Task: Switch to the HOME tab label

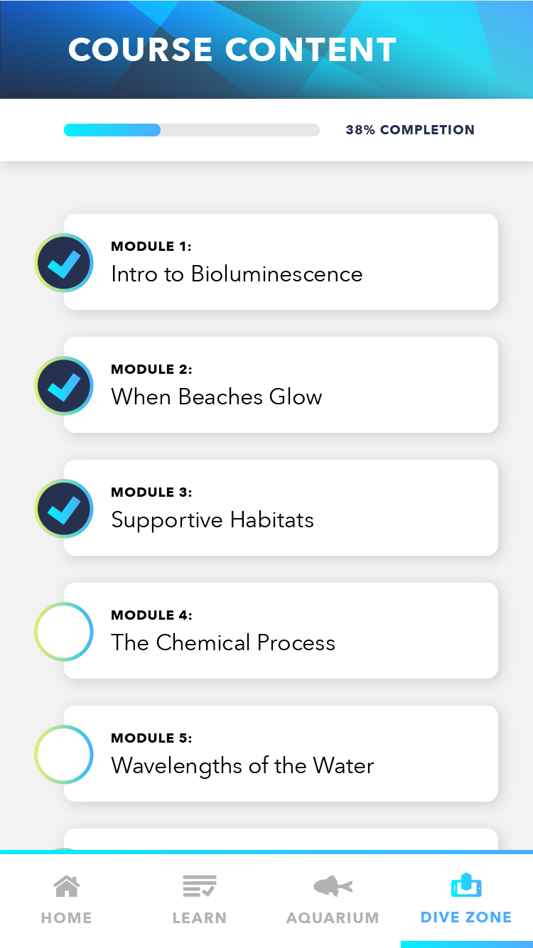Action: point(66,917)
